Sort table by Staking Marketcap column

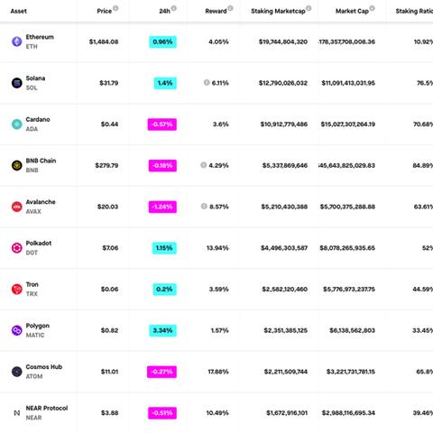(278, 11)
